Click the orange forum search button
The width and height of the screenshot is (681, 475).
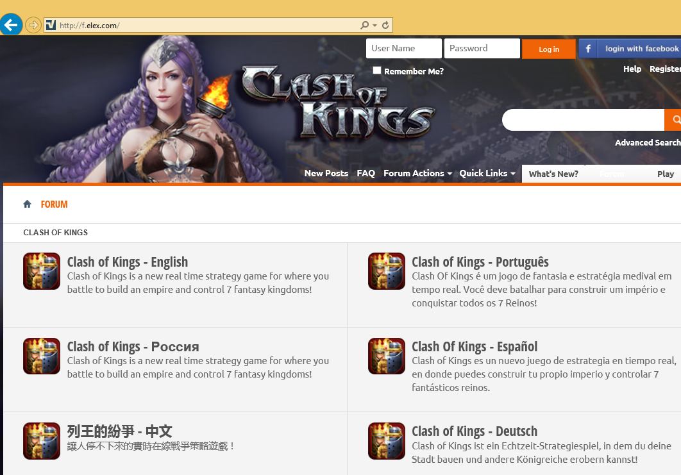(673, 119)
